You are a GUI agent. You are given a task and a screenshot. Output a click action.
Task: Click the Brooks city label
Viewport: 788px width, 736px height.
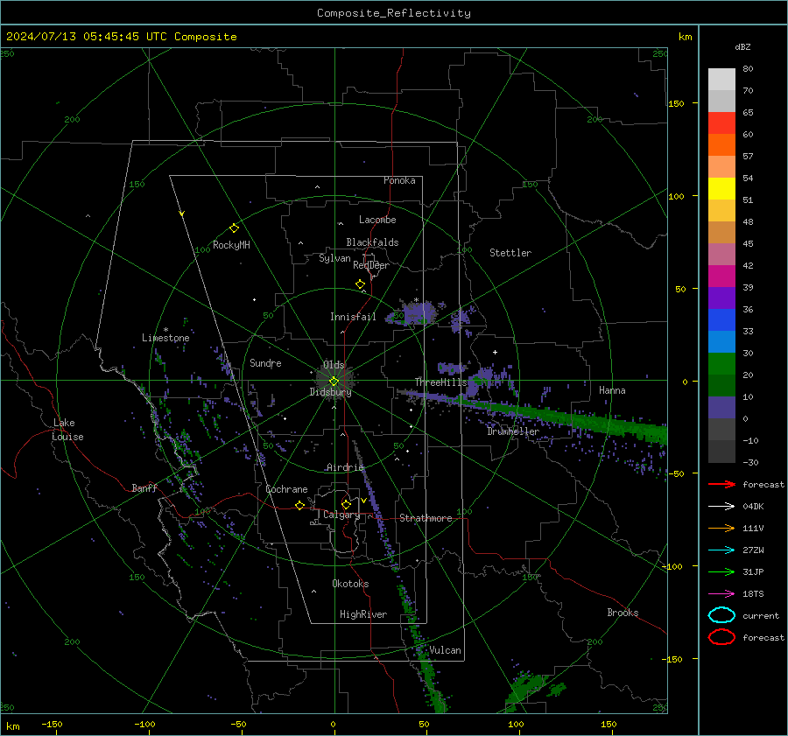click(x=623, y=613)
